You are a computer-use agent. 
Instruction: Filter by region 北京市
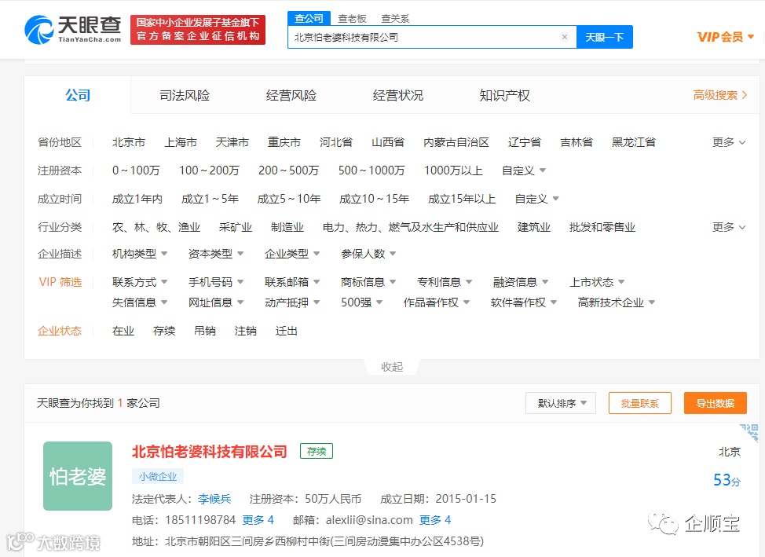click(129, 142)
